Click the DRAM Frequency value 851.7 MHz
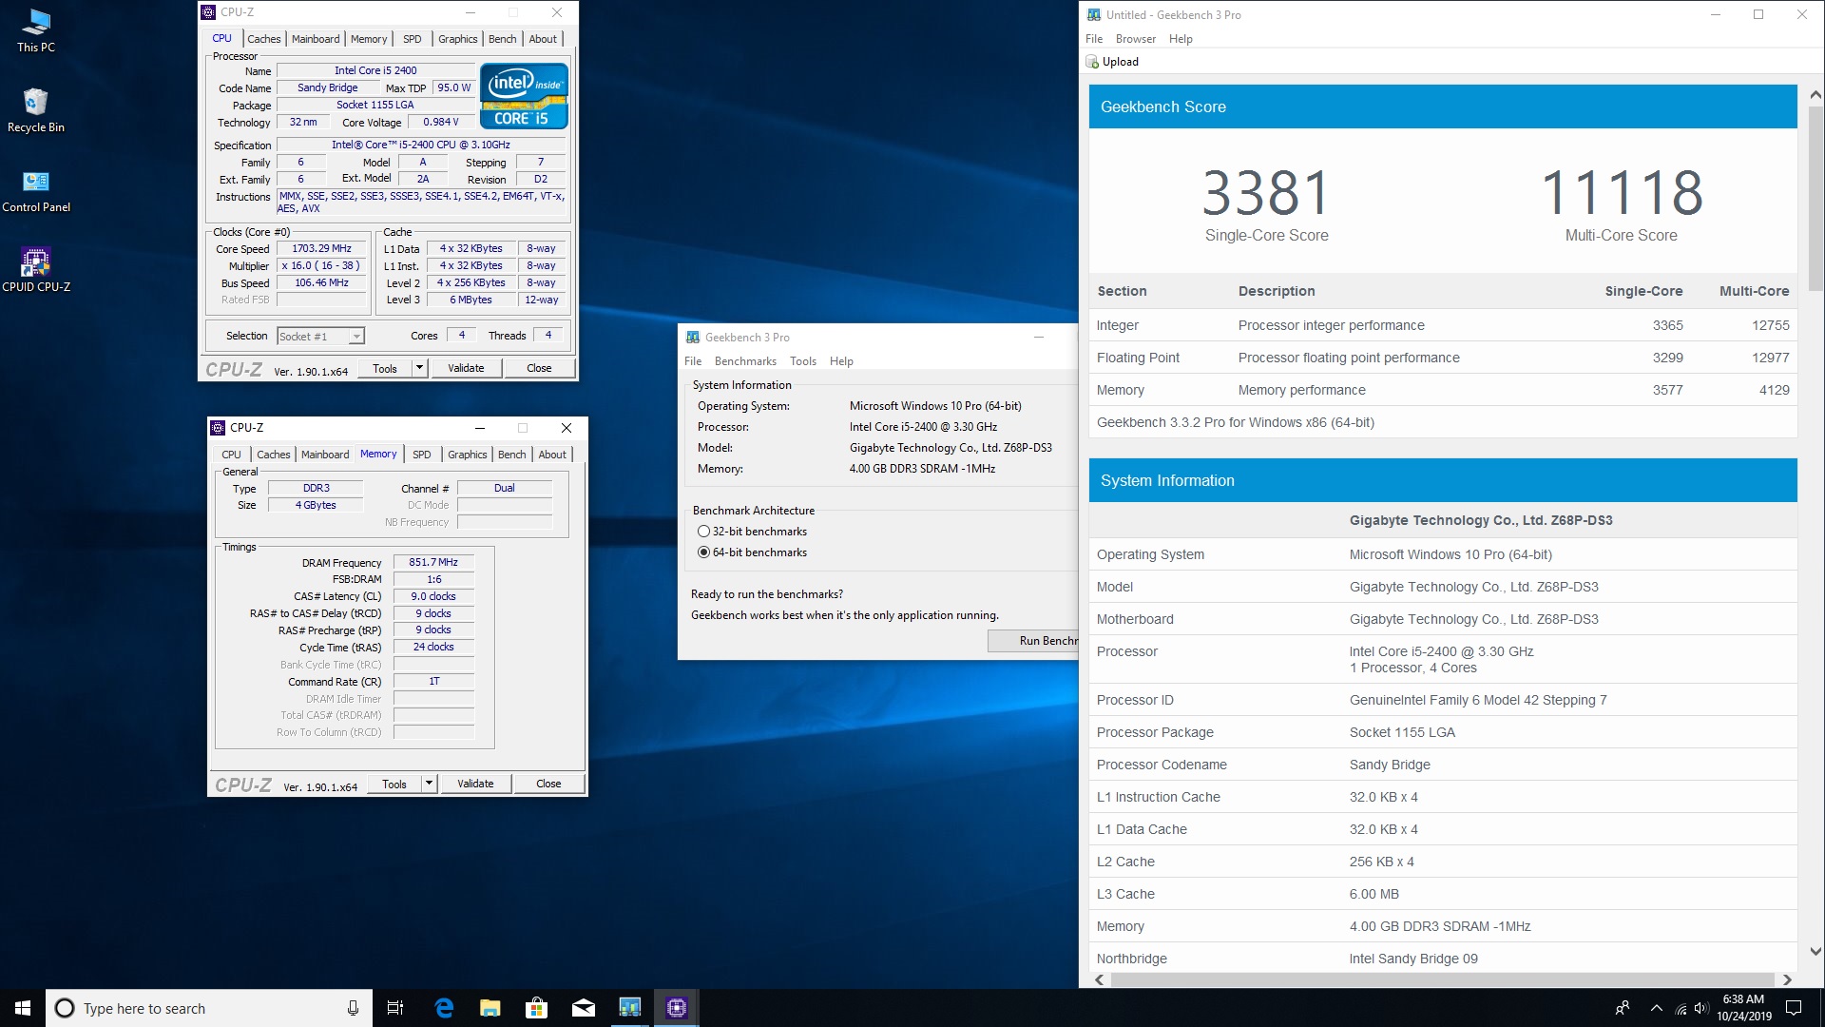 pyautogui.click(x=433, y=562)
